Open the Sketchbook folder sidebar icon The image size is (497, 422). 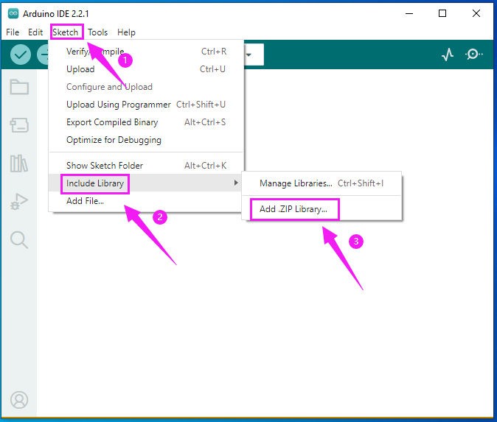point(19,87)
